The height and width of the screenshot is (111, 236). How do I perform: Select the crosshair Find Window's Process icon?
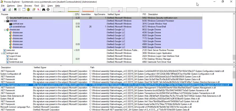pyautogui.click(x=48, y=10)
